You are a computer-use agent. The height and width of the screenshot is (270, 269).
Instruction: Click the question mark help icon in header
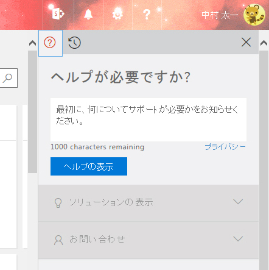point(147,14)
